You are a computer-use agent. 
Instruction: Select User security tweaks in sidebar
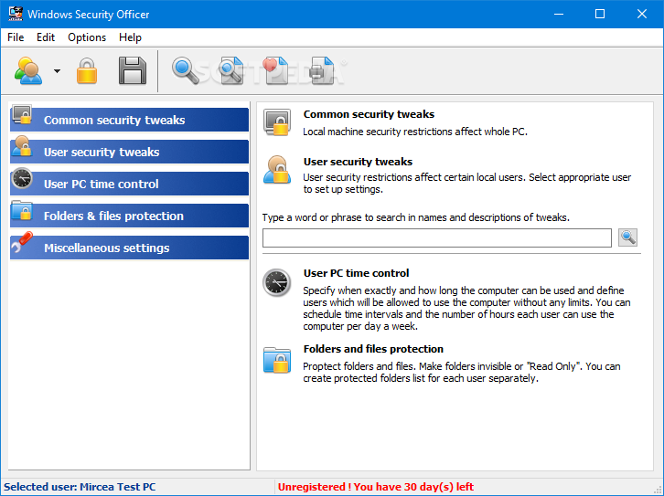[129, 152]
